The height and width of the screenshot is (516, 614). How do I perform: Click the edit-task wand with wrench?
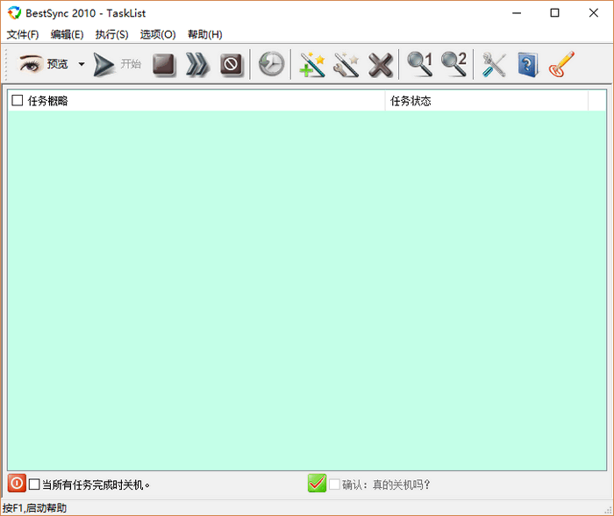click(x=346, y=64)
